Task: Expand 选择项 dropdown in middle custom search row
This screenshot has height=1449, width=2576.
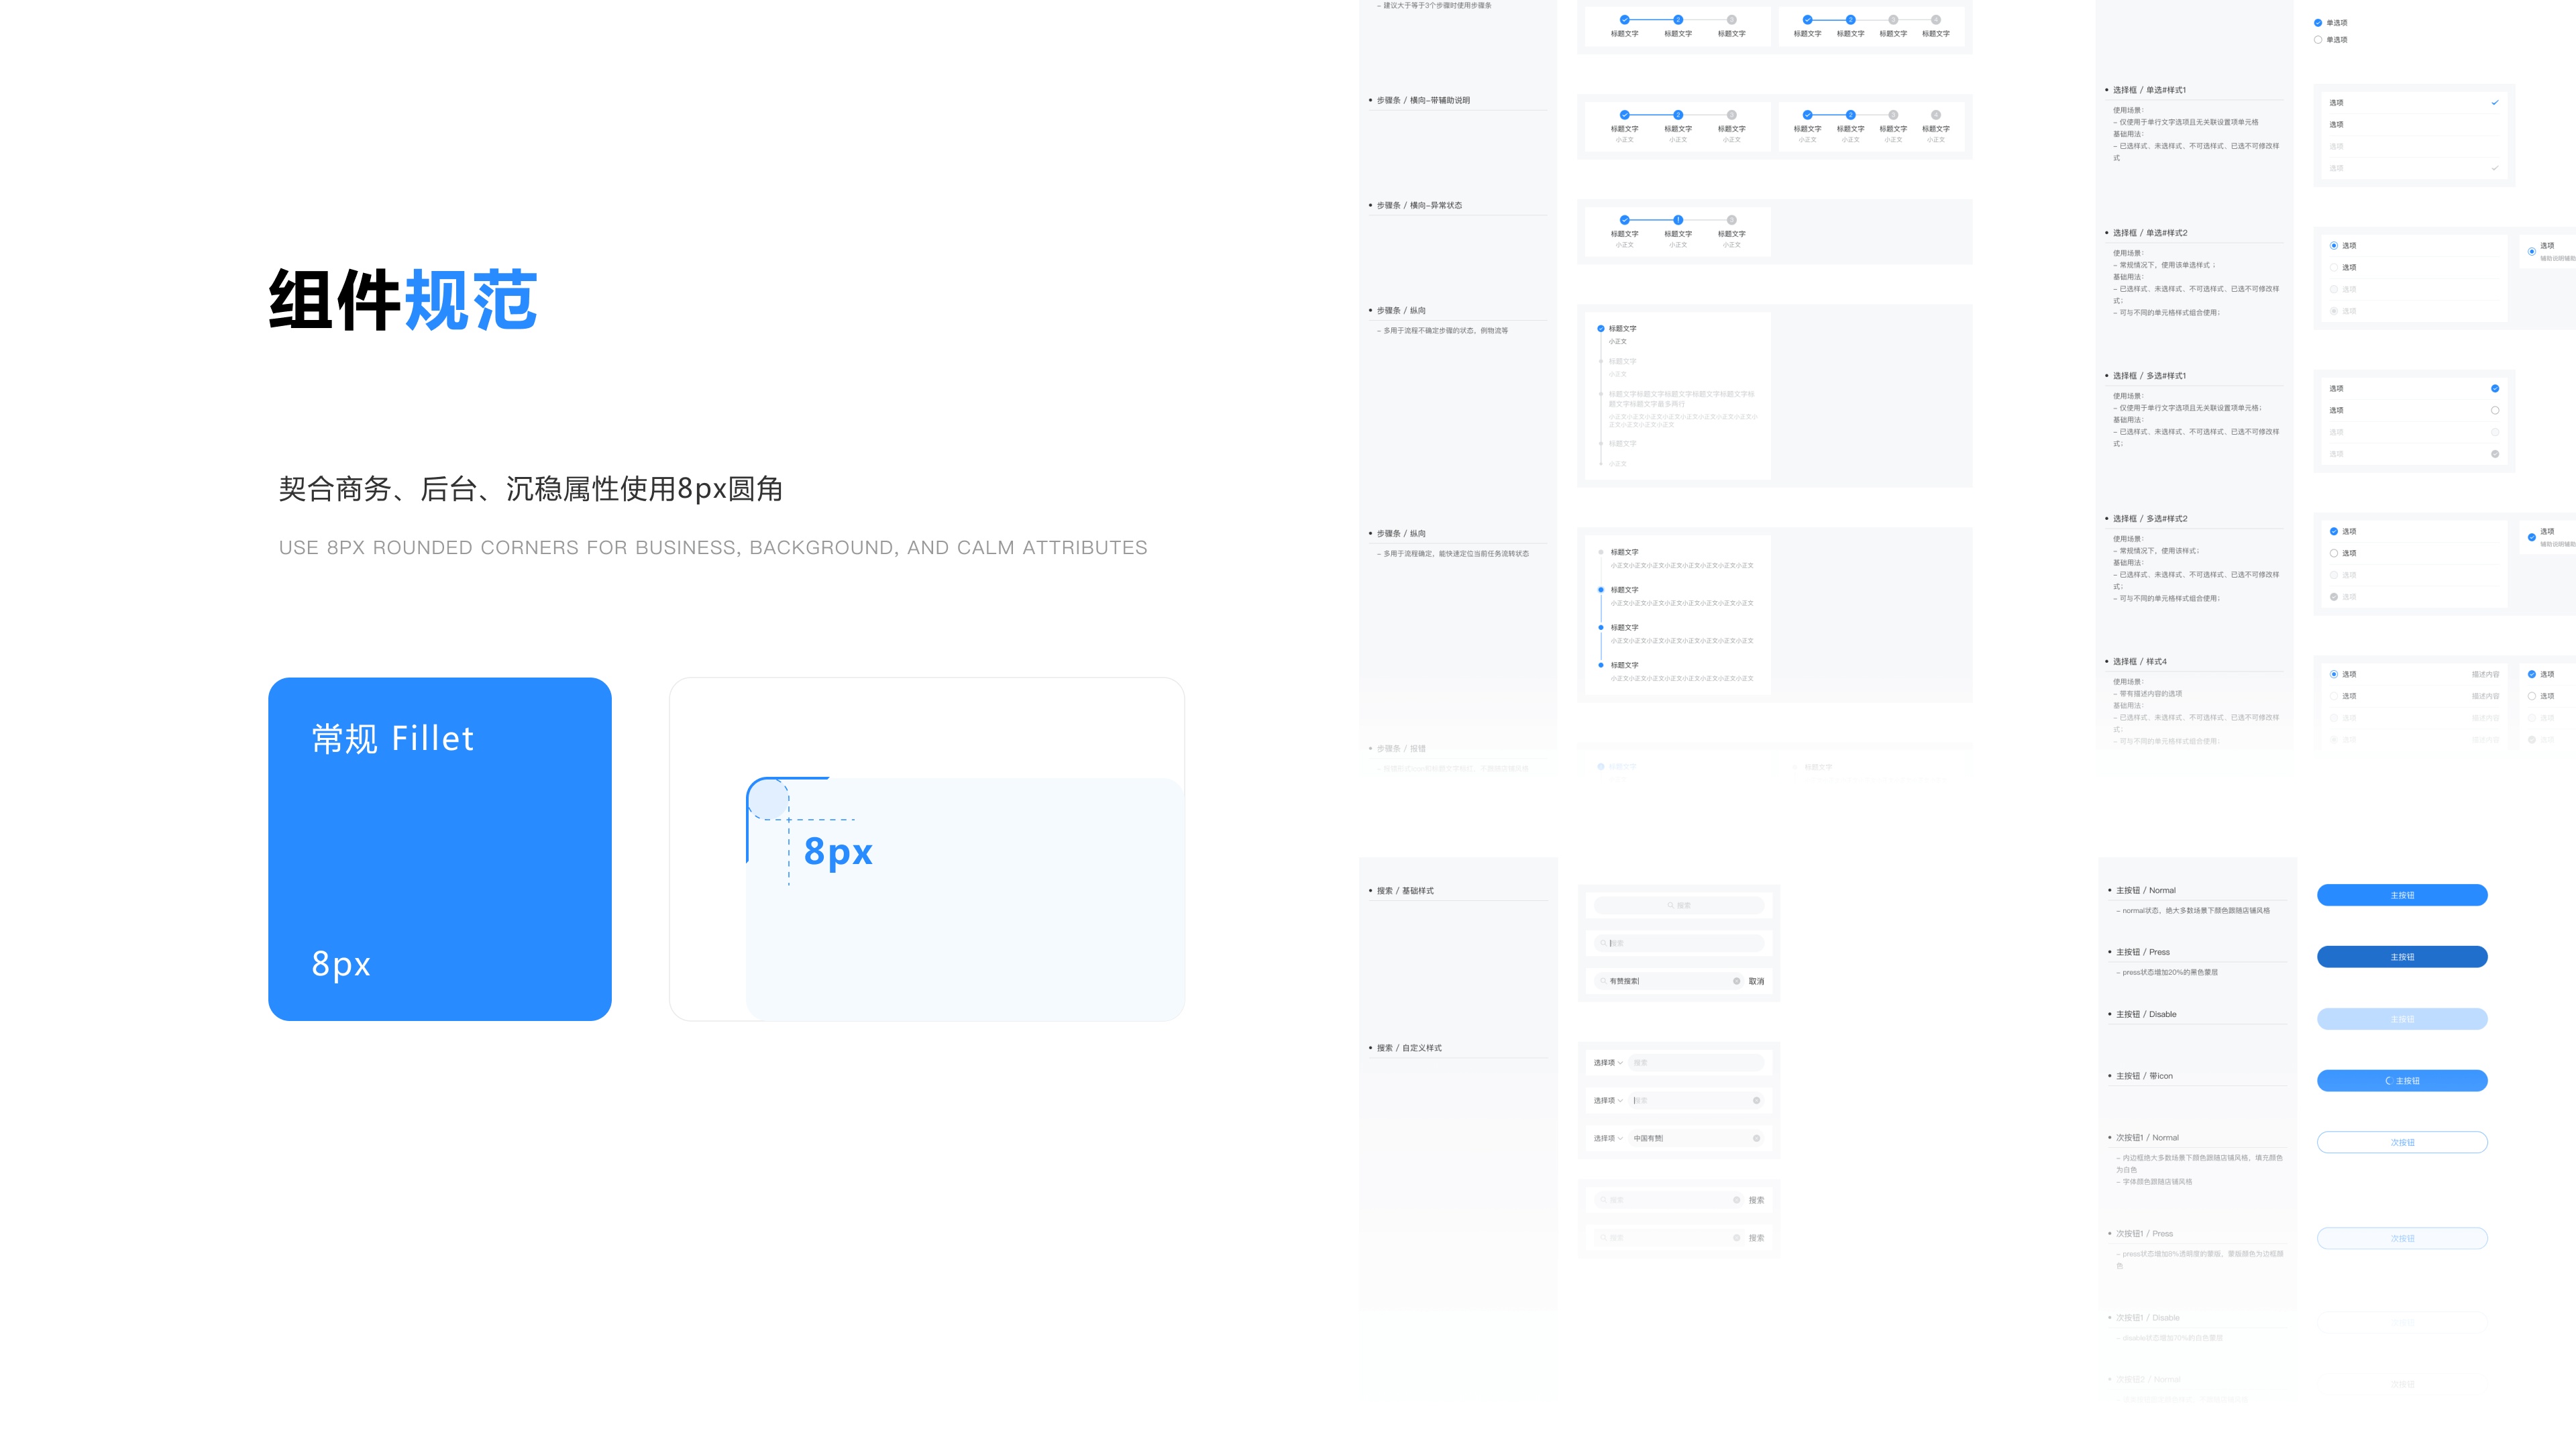Action: tap(1607, 1100)
